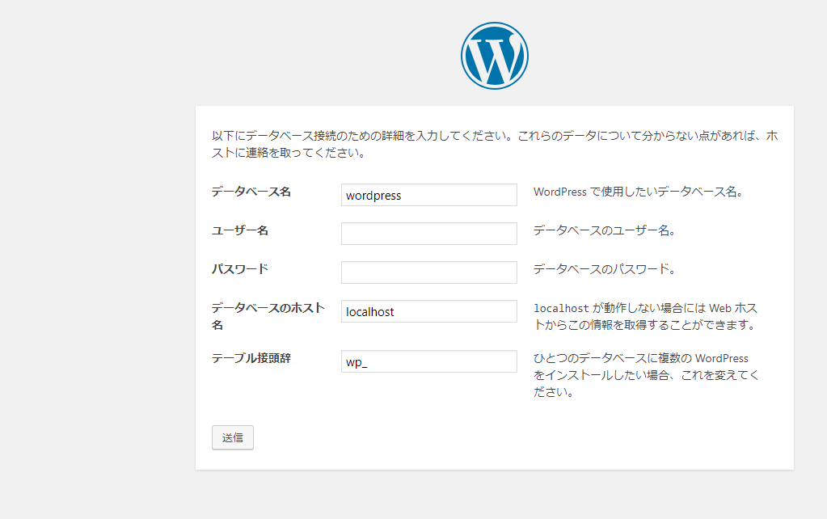Click the hint text 'データベースのパスワード'
The width and height of the screenshot is (827, 519).
604,269
